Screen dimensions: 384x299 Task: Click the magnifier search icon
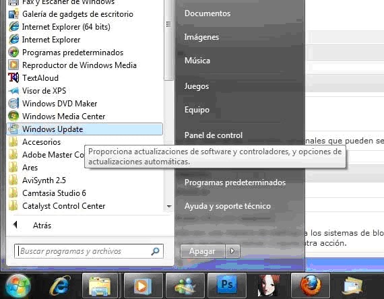[x=155, y=251]
